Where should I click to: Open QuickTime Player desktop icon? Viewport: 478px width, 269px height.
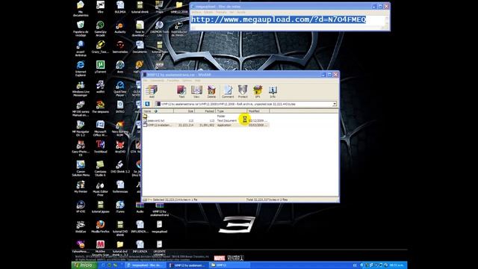tap(120, 89)
